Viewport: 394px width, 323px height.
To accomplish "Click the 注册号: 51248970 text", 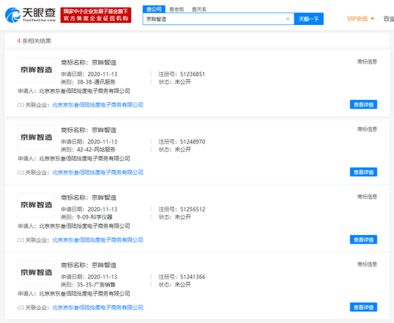I will click(x=182, y=141).
